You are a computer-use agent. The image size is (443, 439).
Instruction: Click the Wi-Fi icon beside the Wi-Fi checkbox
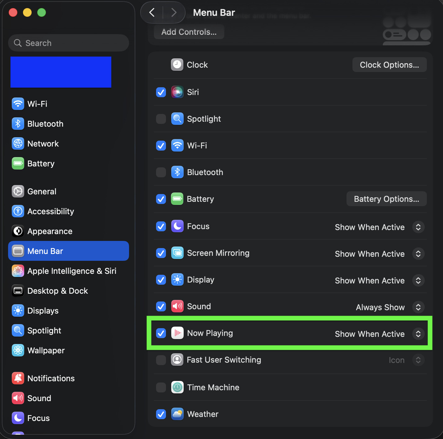(177, 145)
